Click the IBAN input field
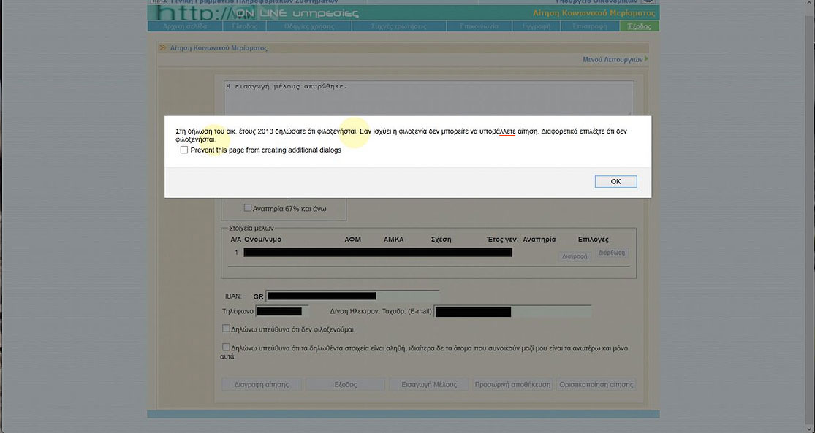This screenshot has height=433, width=815. 352,296
